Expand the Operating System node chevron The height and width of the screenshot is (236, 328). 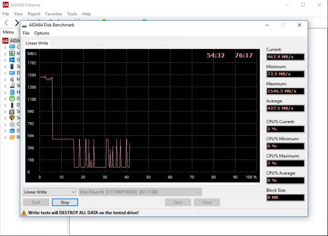coord(5,60)
